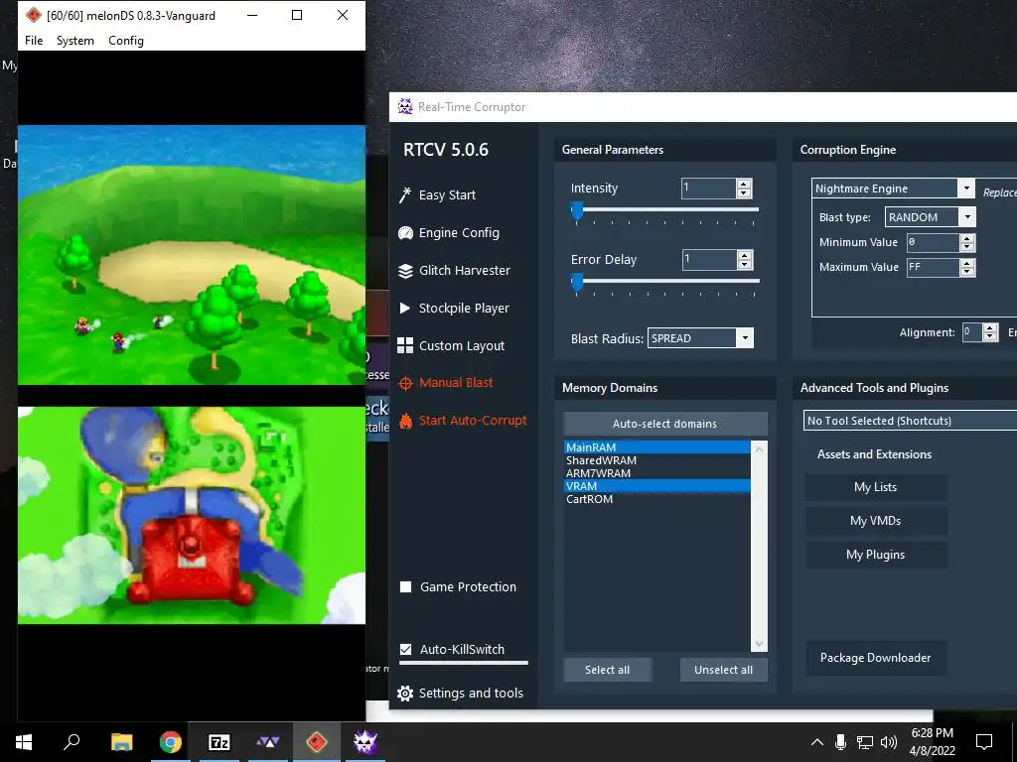Click the Glitch Harvester layers icon

click(x=405, y=271)
